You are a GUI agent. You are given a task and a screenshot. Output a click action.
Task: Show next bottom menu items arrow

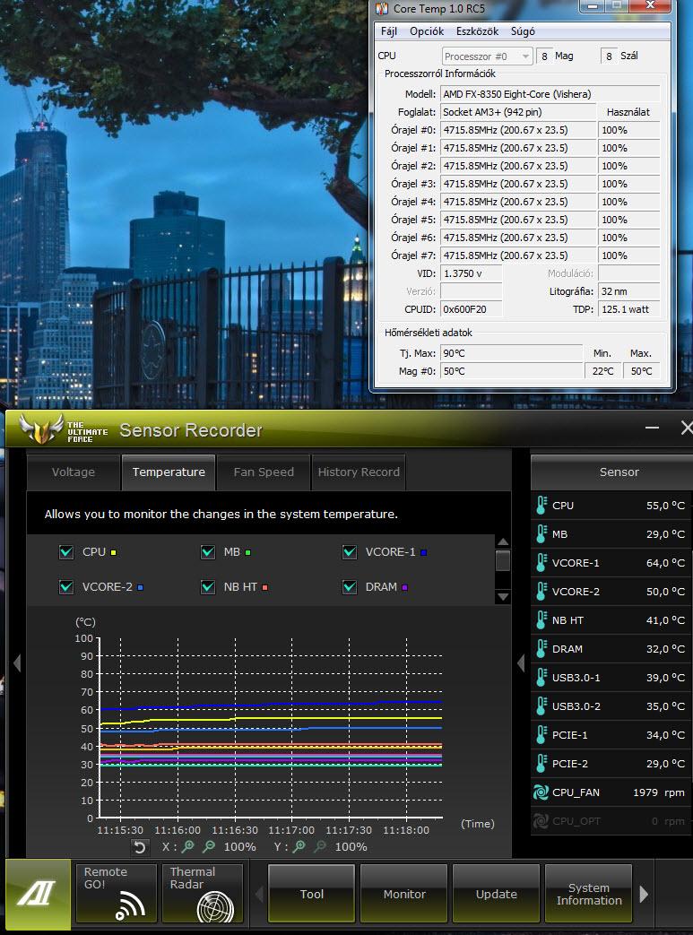644,894
